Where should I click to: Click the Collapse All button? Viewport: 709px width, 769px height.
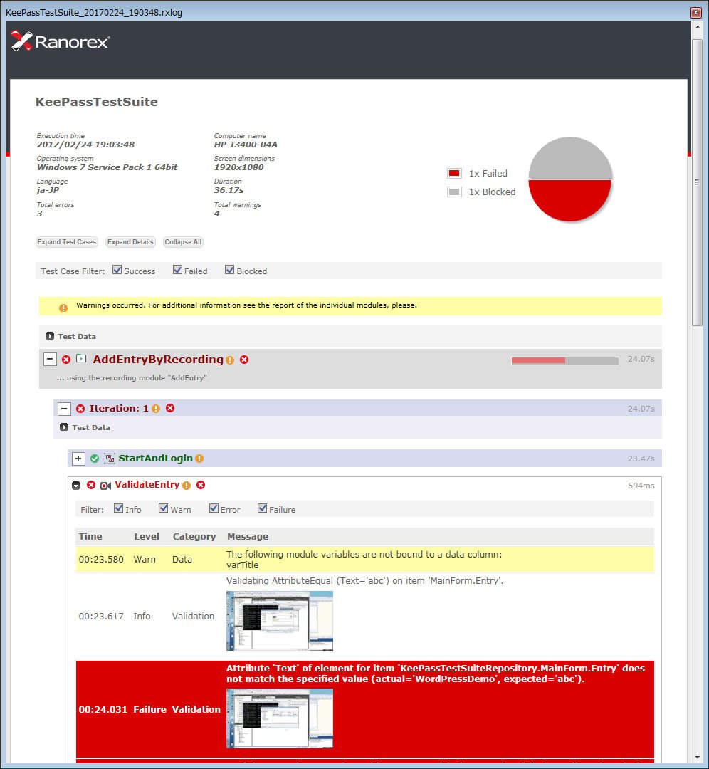(184, 242)
